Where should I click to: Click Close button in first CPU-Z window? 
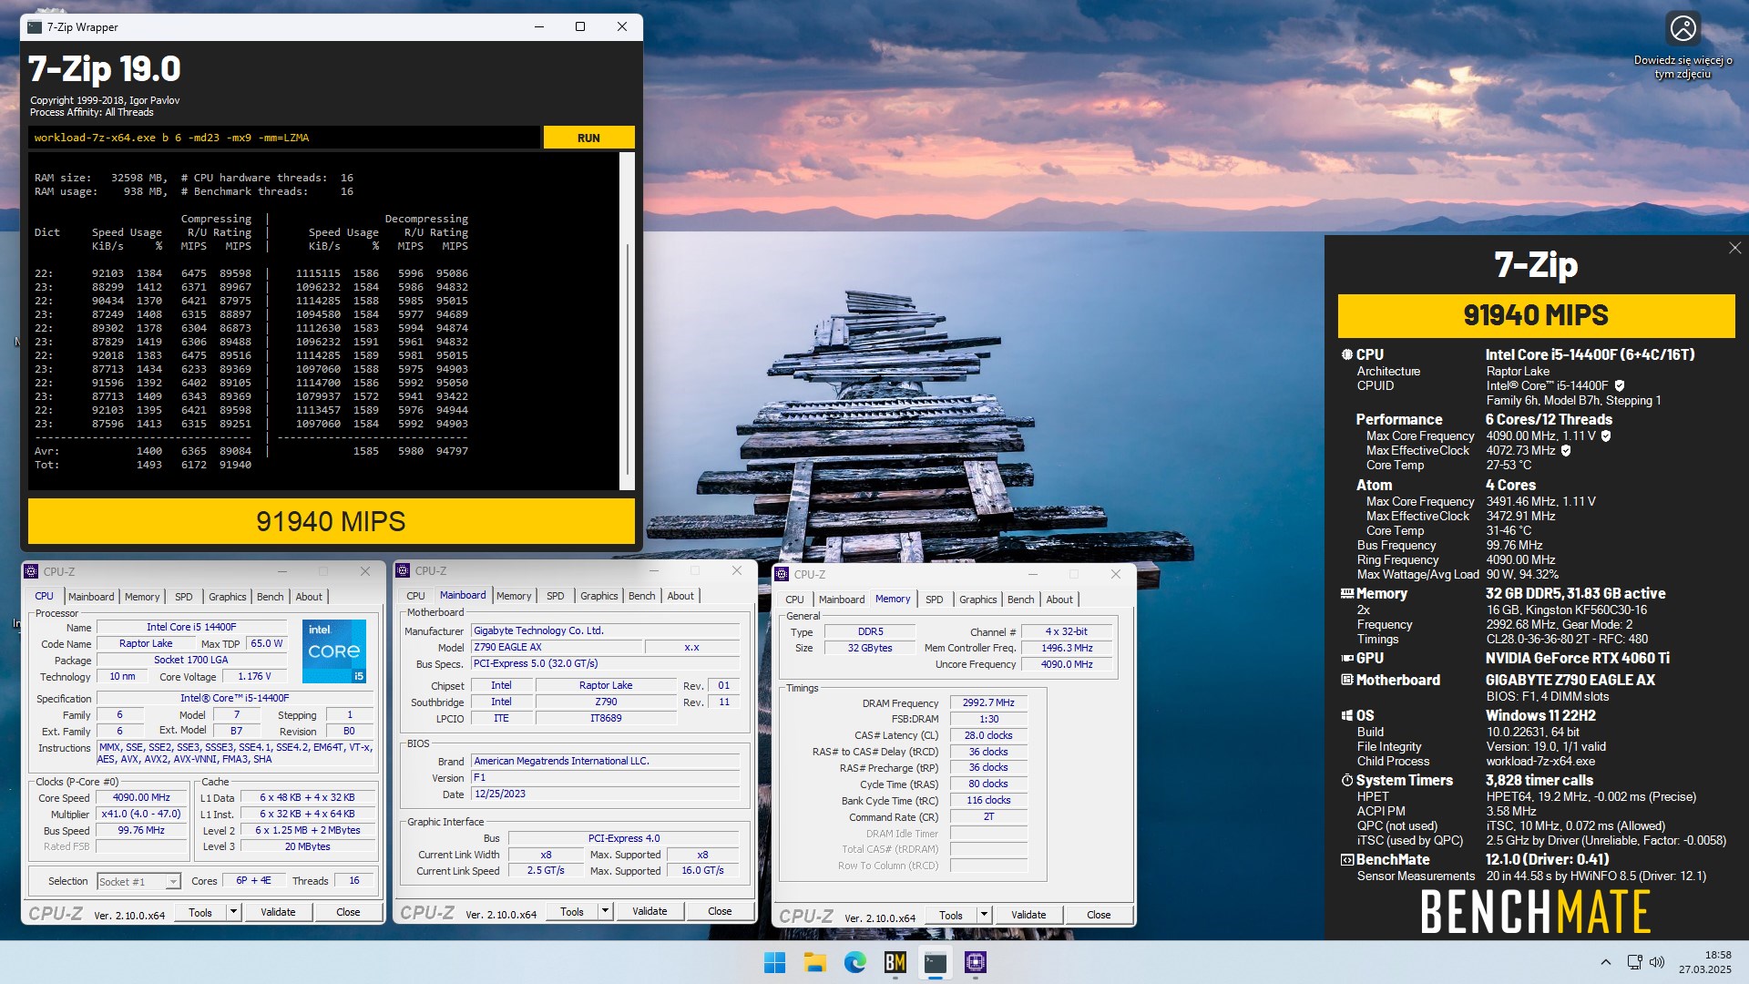point(348,912)
